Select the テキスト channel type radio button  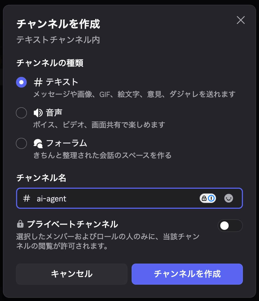[x=21, y=82]
